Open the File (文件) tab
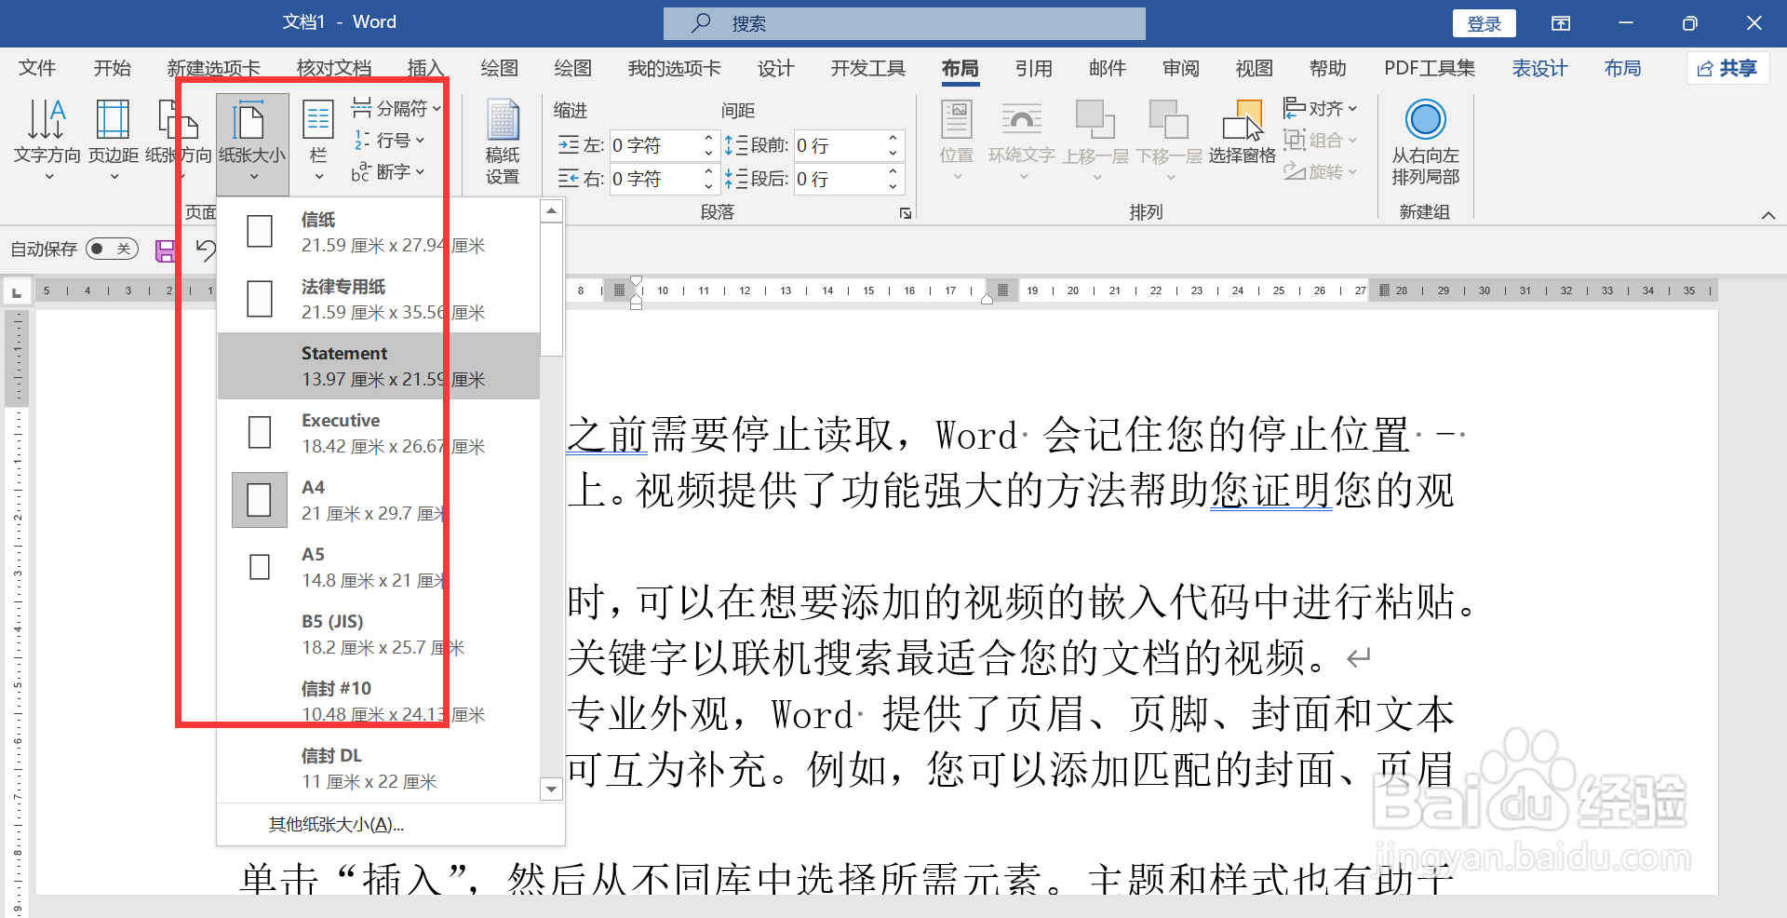 pyautogui.click(x=37, y=68)
